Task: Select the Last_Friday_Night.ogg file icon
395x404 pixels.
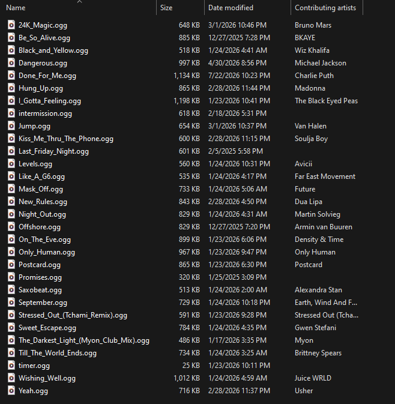Action: pos(11,151)
